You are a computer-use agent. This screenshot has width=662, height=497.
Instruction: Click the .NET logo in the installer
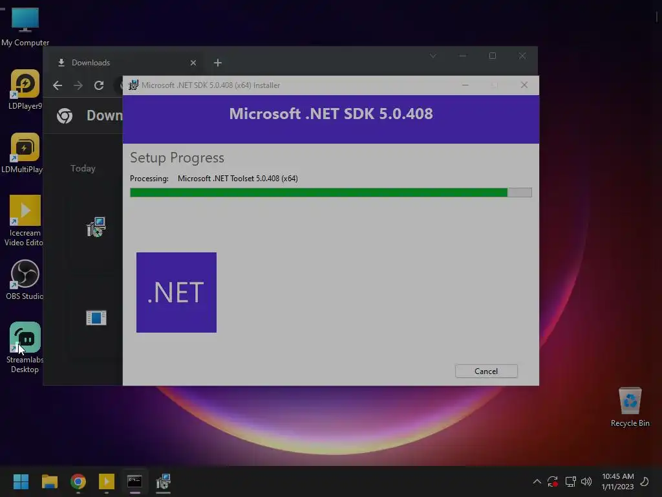coord(176,293)
